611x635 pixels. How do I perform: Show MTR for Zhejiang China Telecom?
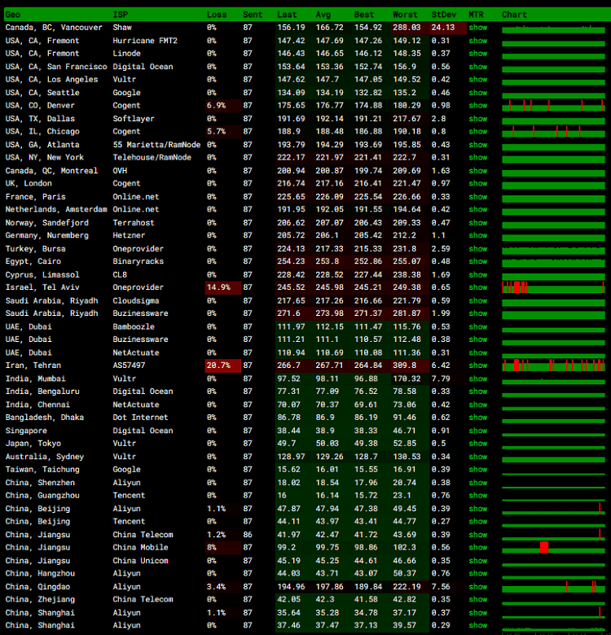478,599
